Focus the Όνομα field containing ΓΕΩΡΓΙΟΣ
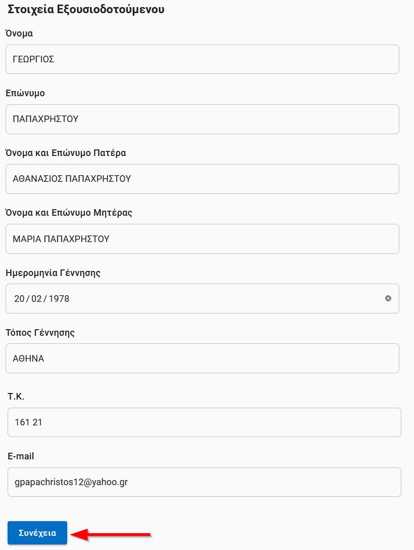414x550 pixels. click(x=202, y=59)
